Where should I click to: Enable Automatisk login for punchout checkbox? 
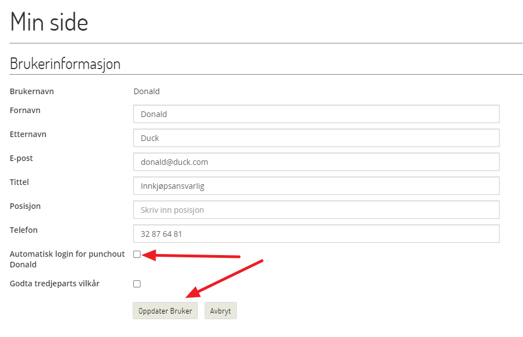(x=137, y=255)
